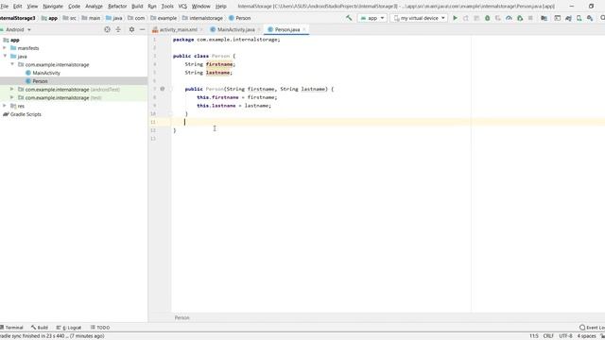Open the Build menu
Viewport: 605px width, 340px height.
[137, 7]
